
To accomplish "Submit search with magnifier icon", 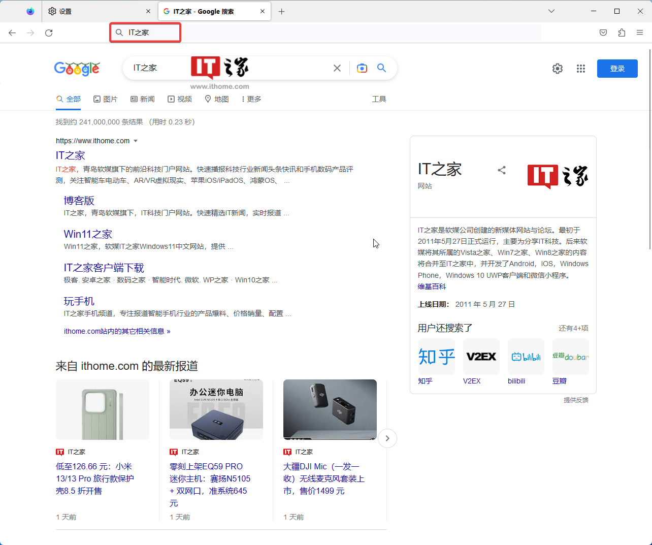I will pyautogui.click(x=382, y=68).
